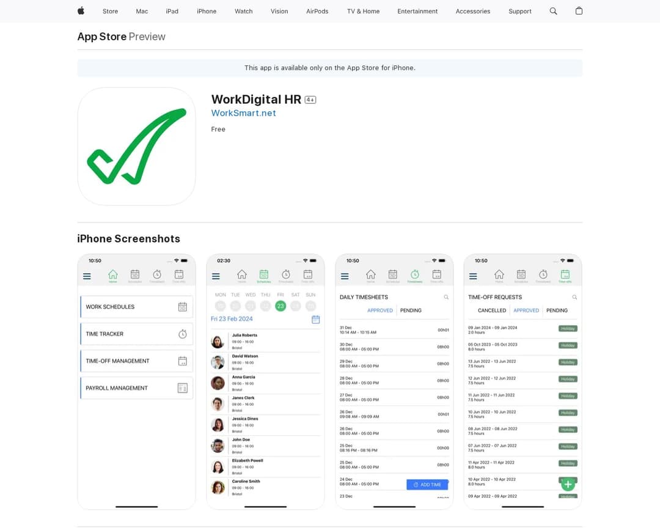
Task: Click the blue ADD TIME button
Action: tap(427, 485)
